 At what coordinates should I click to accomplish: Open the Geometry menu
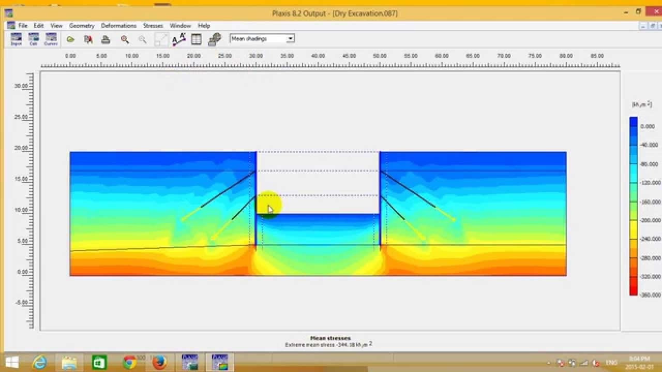click(x=82, y=25)
